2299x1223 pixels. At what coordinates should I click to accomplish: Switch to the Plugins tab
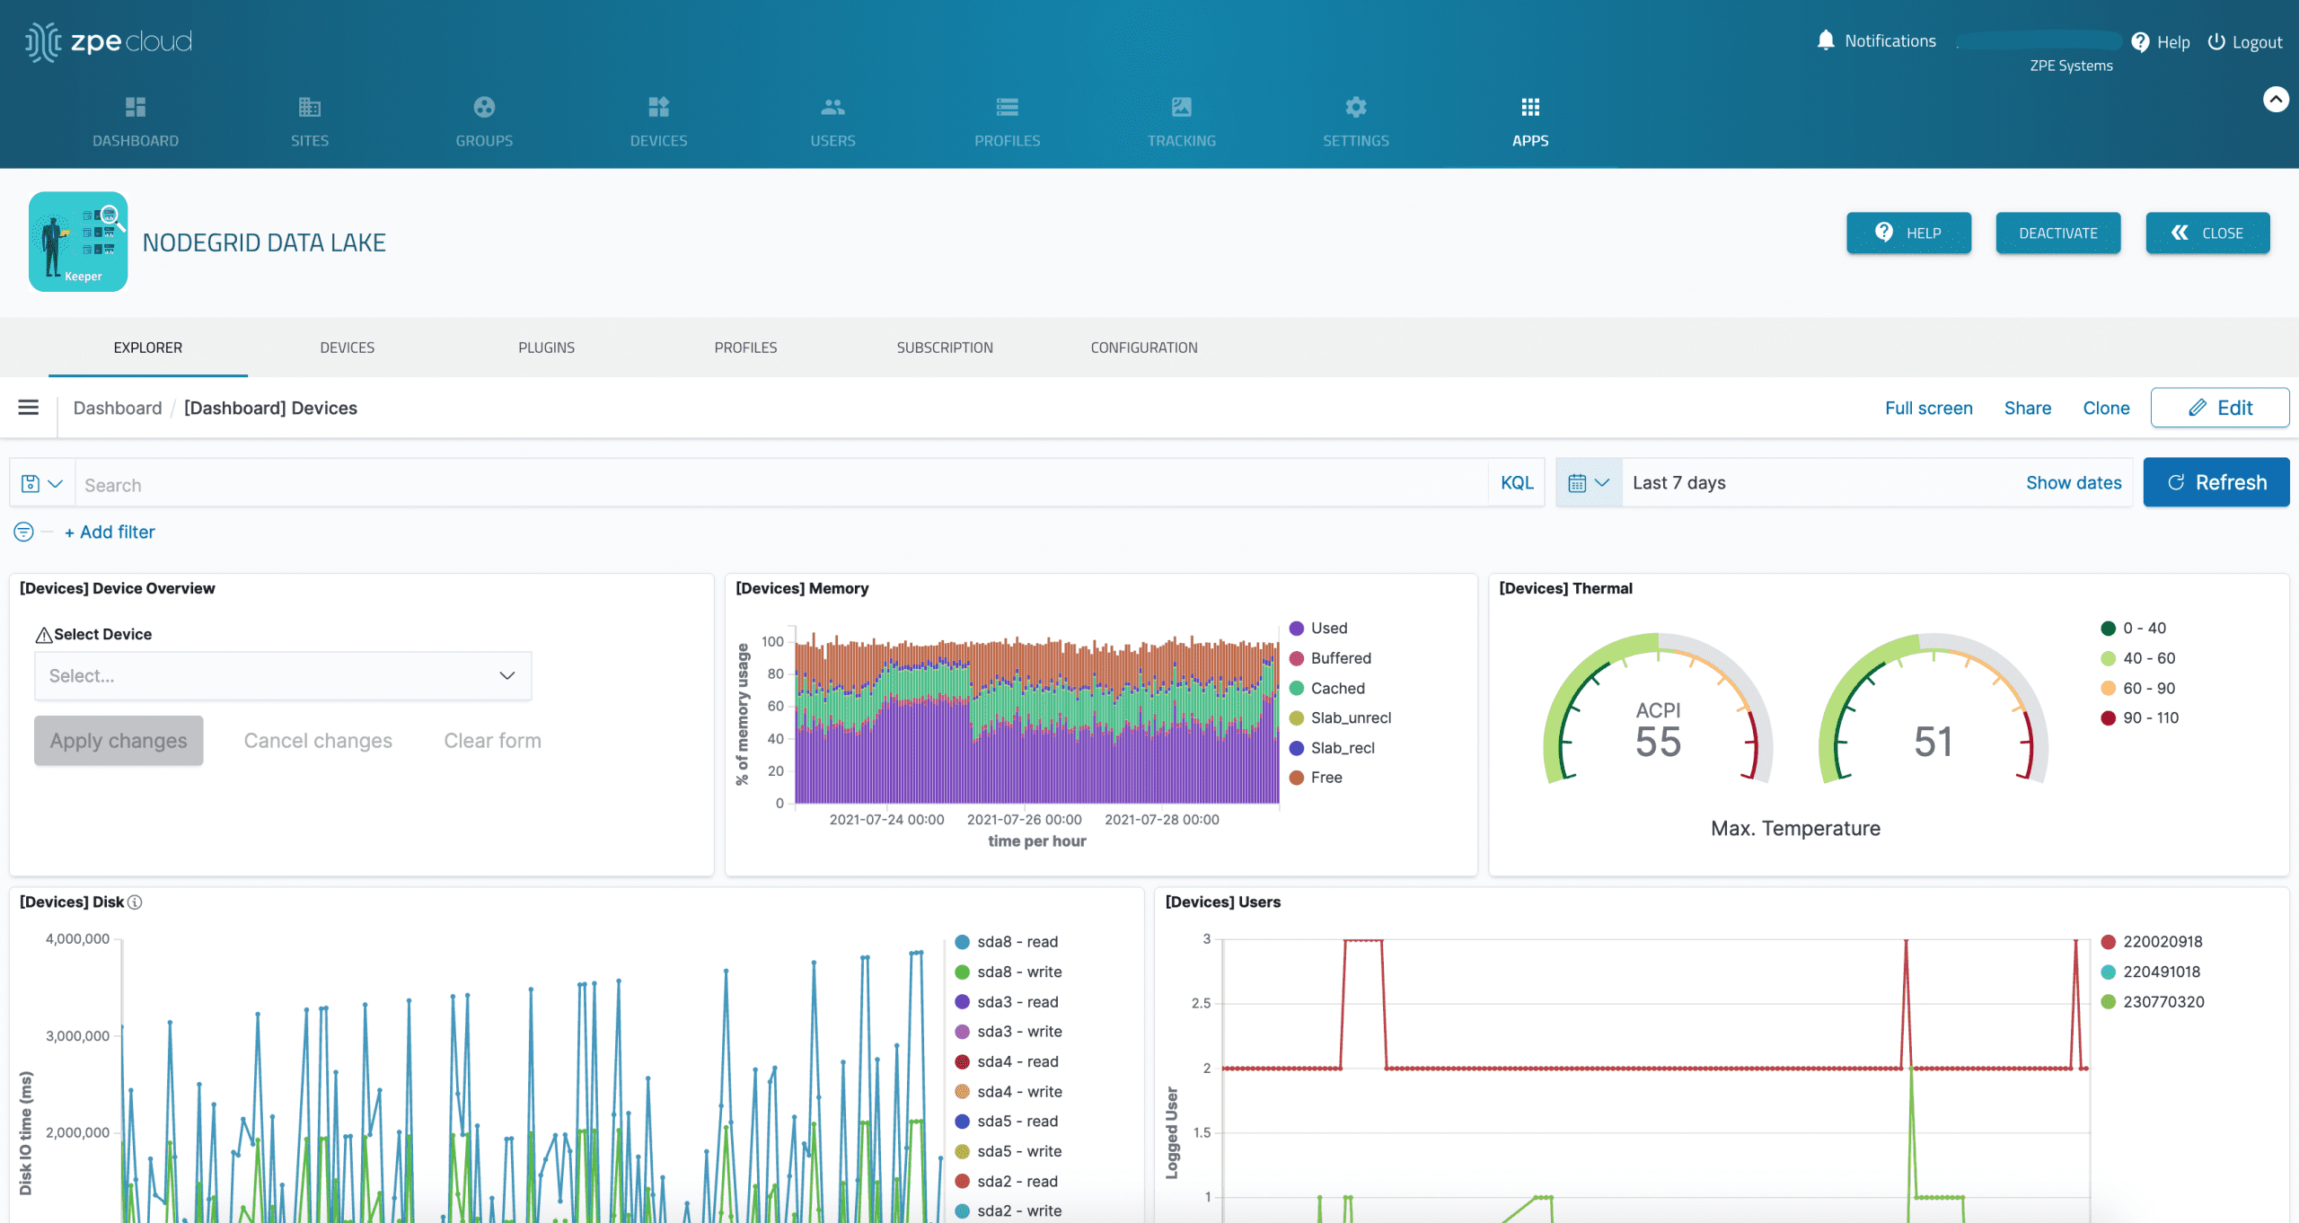544,348
